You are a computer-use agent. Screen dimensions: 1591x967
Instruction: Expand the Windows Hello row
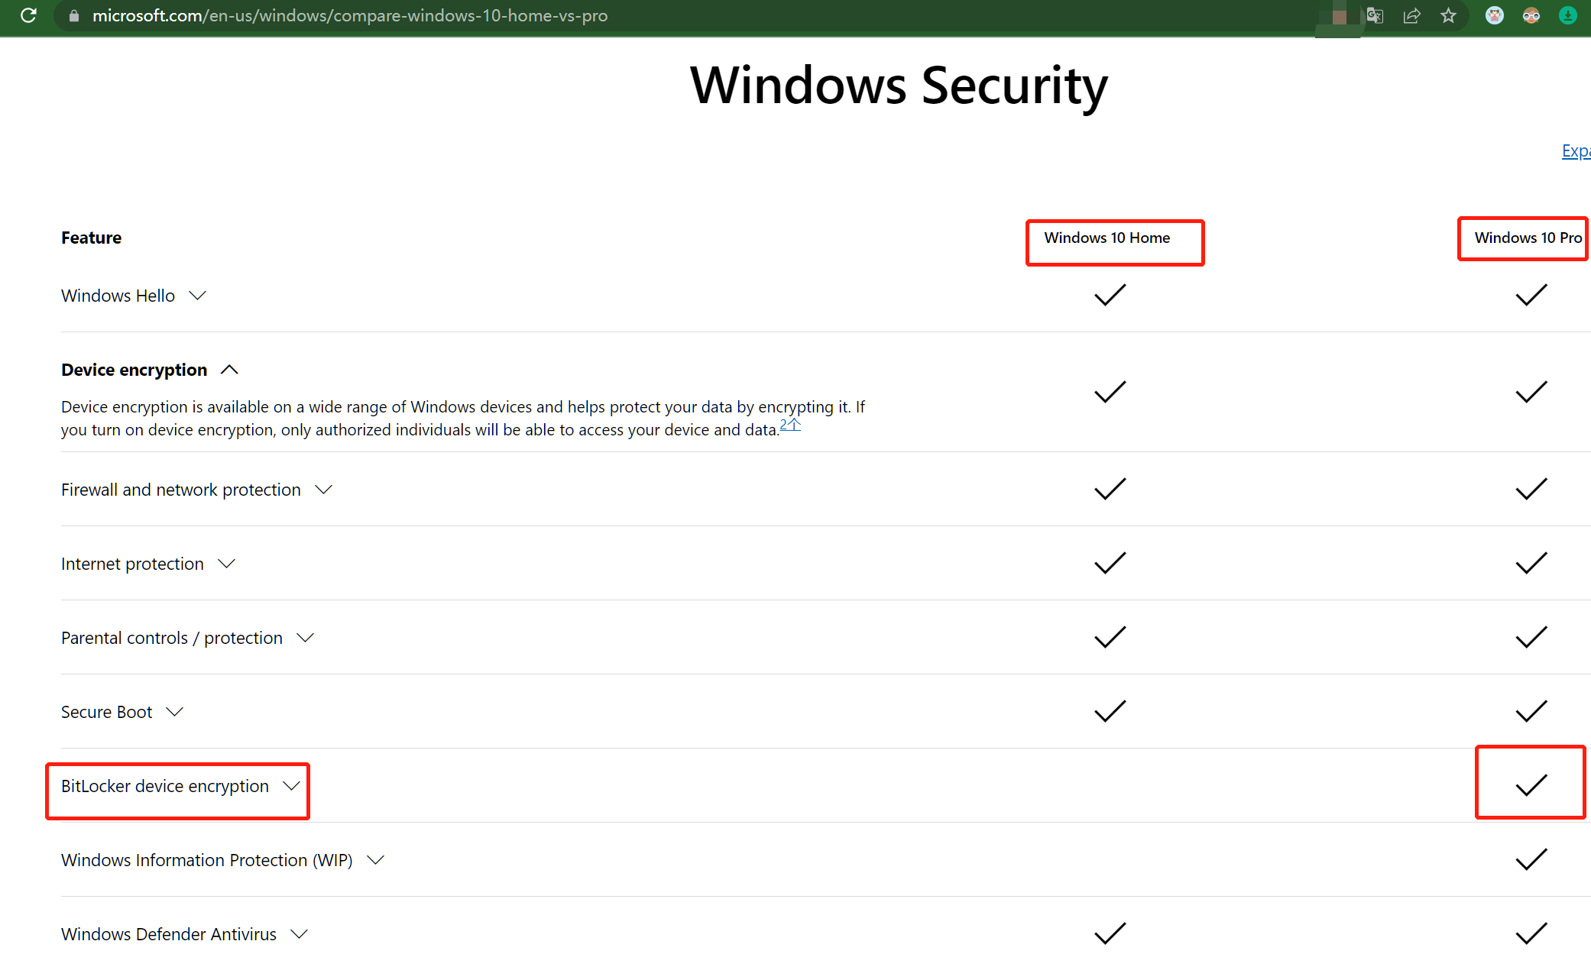point(197,296)
